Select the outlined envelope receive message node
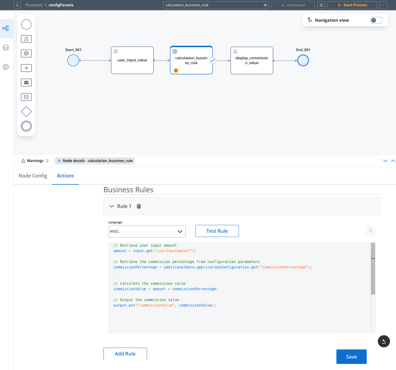This screenshot has height=370, width=396. click(26, 97)
